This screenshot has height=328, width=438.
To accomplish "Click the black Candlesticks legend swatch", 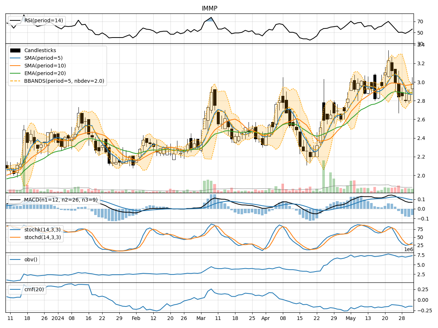I will [x=15, y=50].
